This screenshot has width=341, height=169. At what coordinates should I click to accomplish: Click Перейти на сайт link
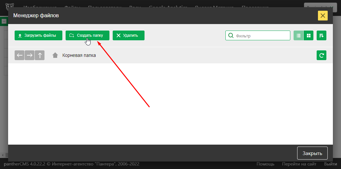point(299,164)
